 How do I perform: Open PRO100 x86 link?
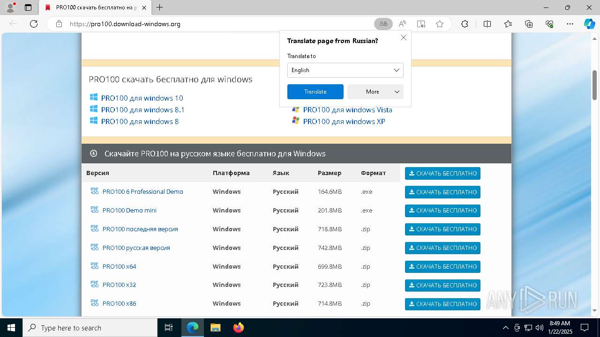click(119, 303)
